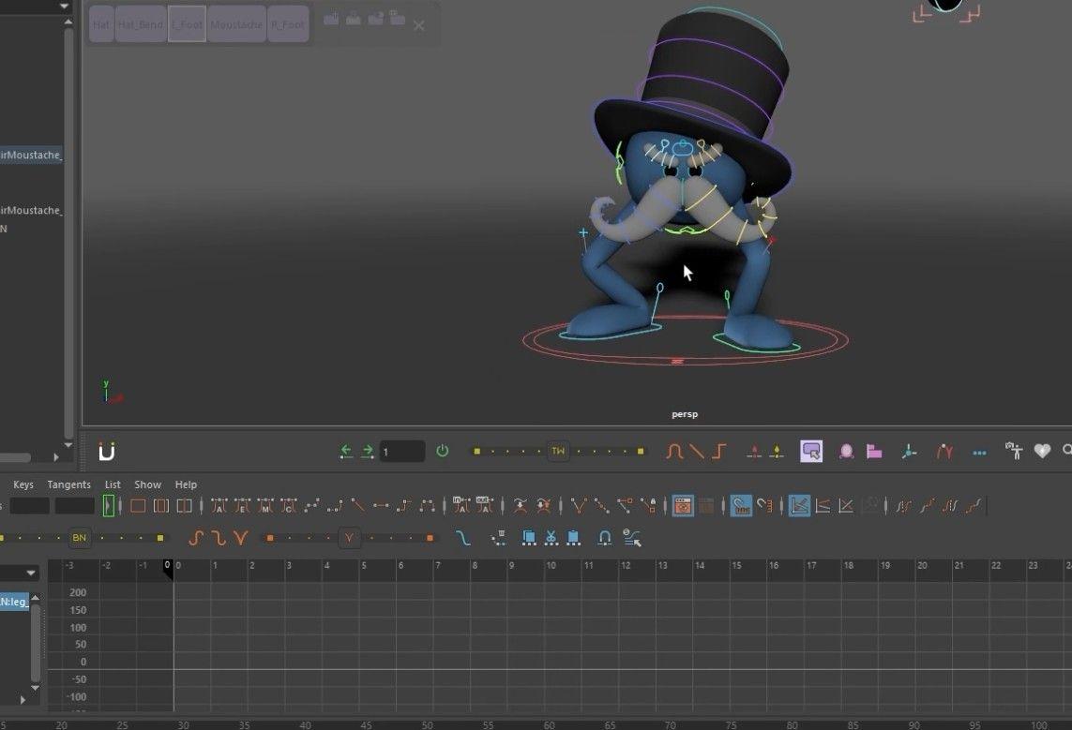This screenshot has height=730, width=1072.
Task: Activate the highlighted purple select tool icon
Action: click(x=811, y=452)
